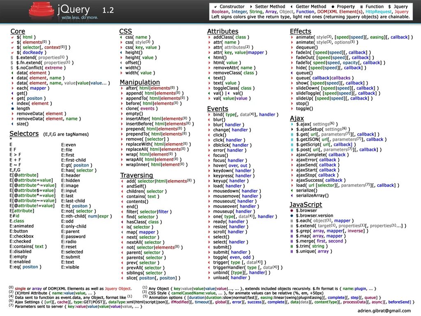Click the JavaScript section heading

coord(305,204)
